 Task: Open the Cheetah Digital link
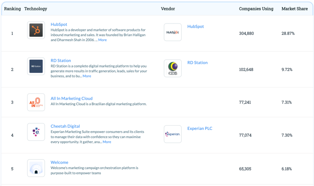tap(65, 126)
